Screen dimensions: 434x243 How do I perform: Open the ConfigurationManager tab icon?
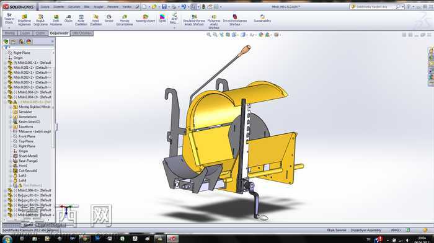tap(21, 42)
